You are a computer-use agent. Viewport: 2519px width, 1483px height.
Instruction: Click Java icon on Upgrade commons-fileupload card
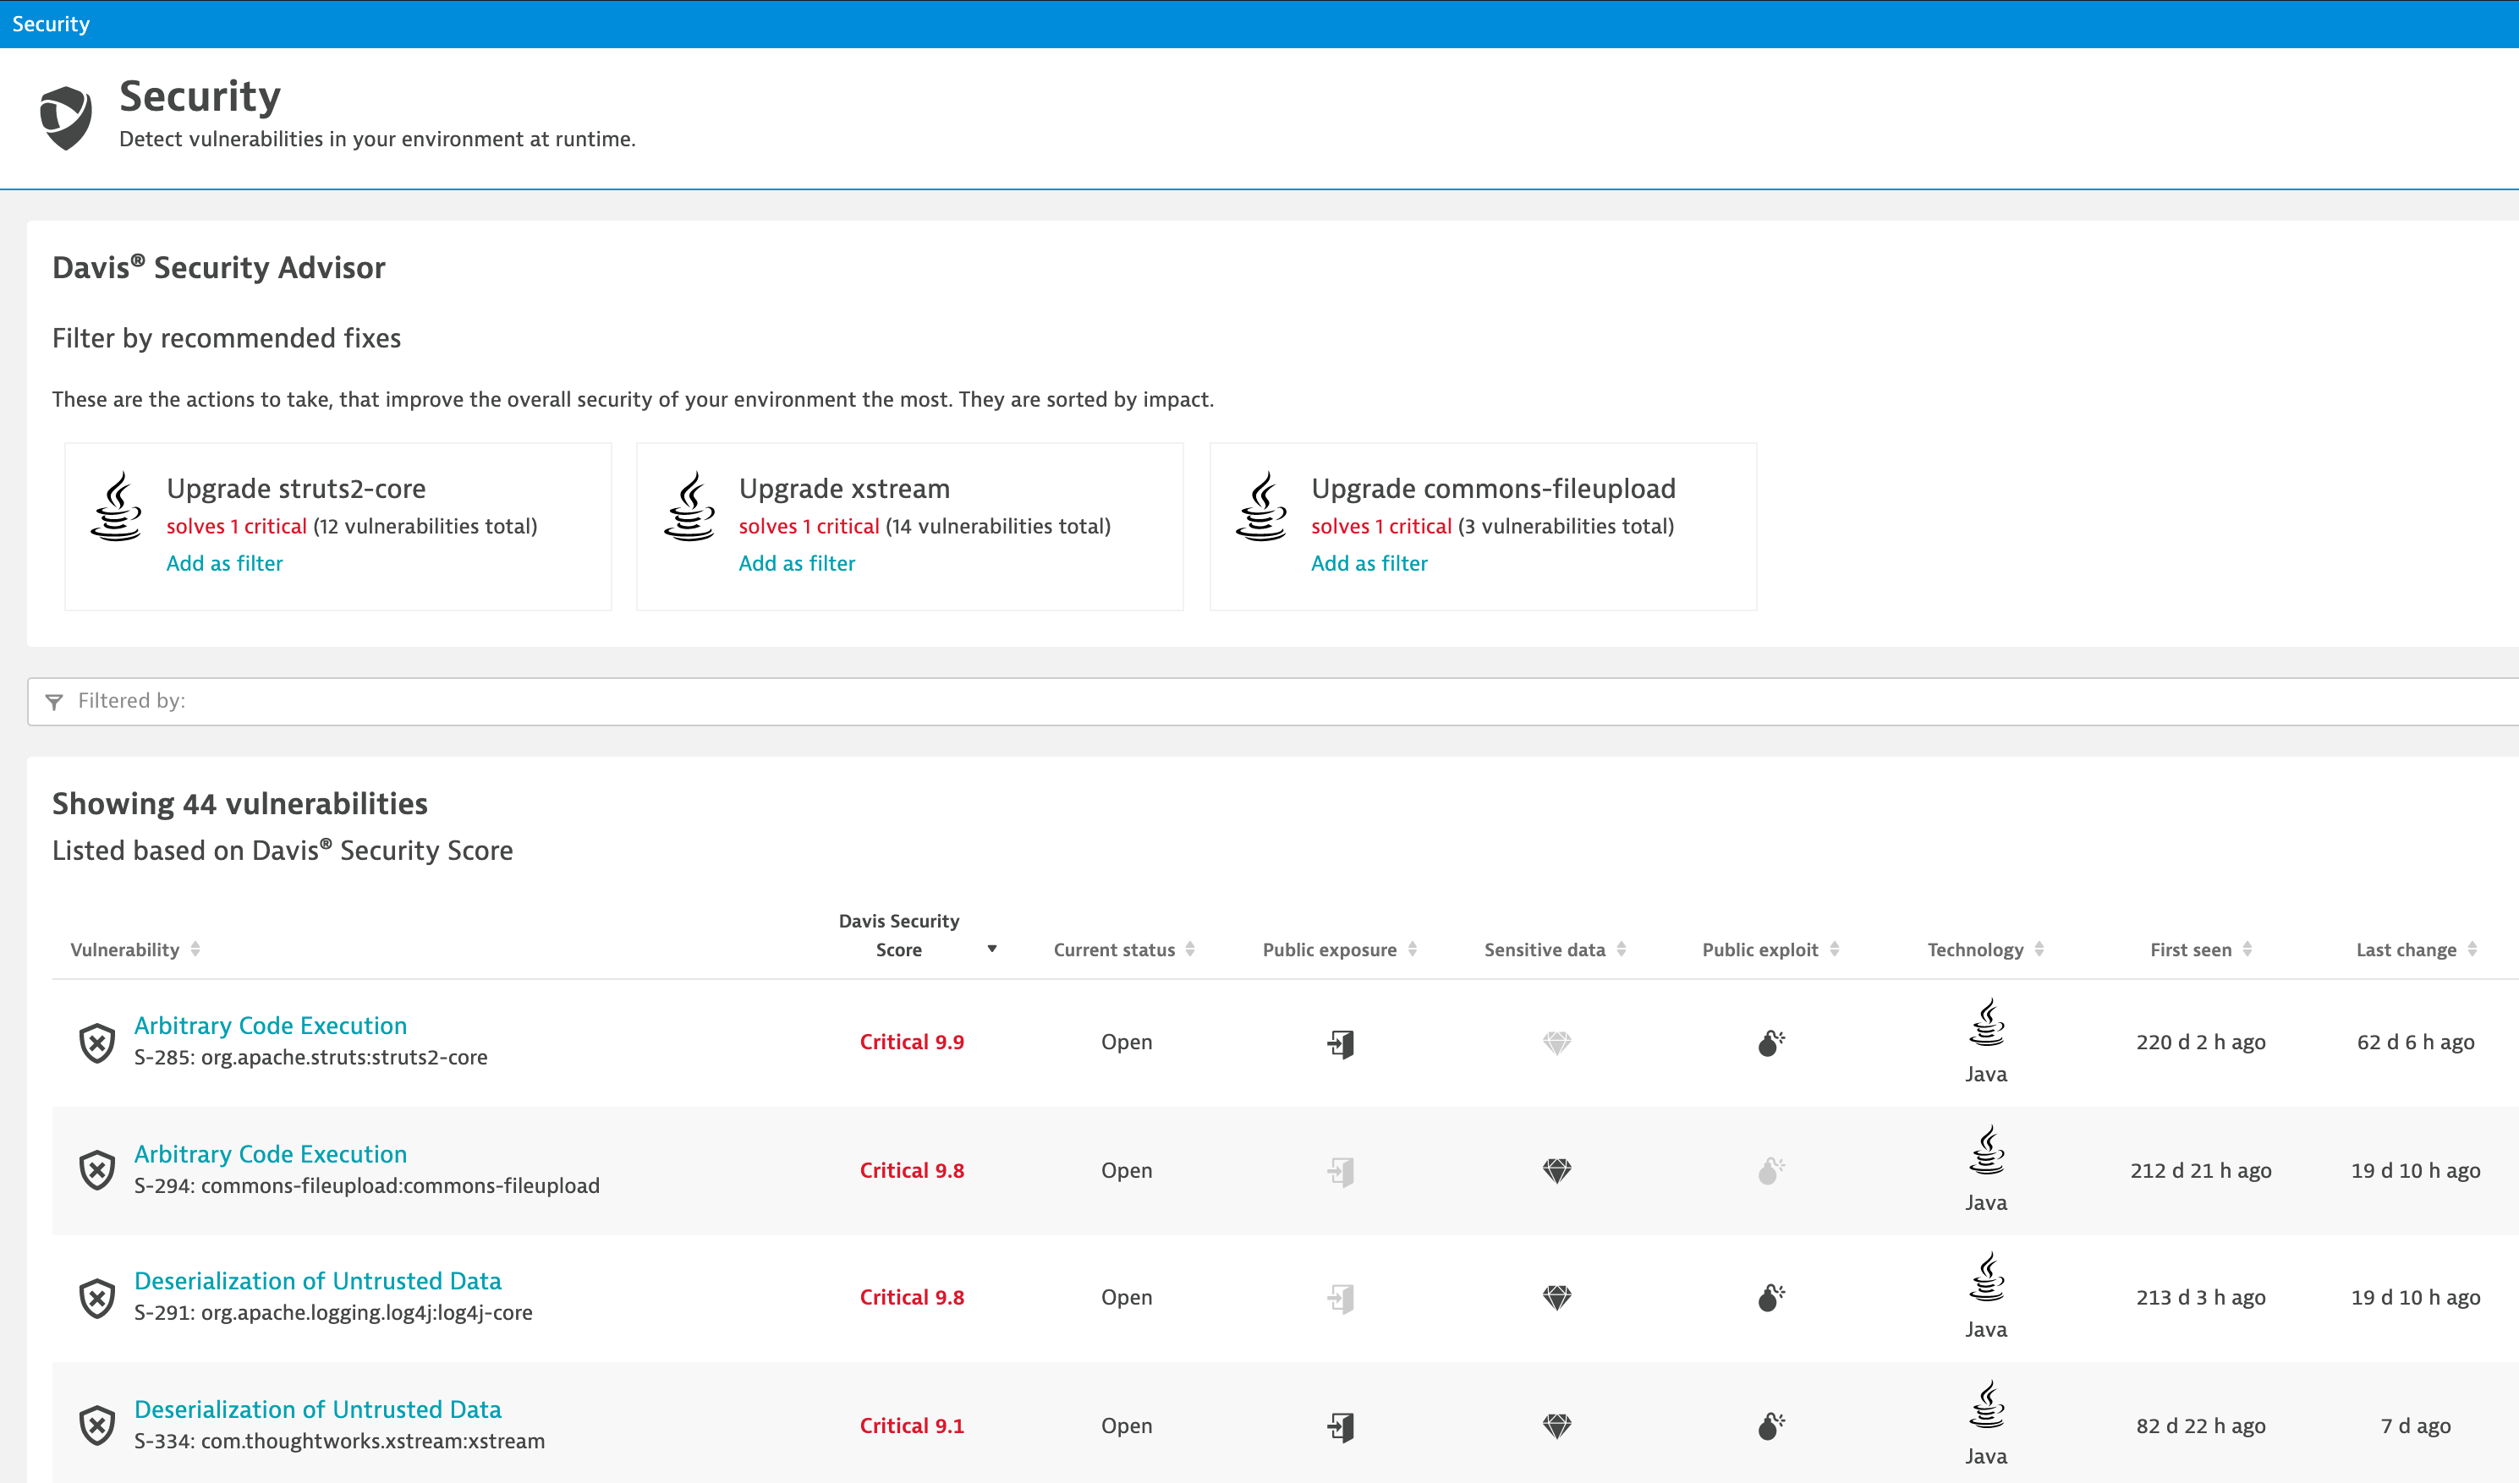pos(1260,506)
